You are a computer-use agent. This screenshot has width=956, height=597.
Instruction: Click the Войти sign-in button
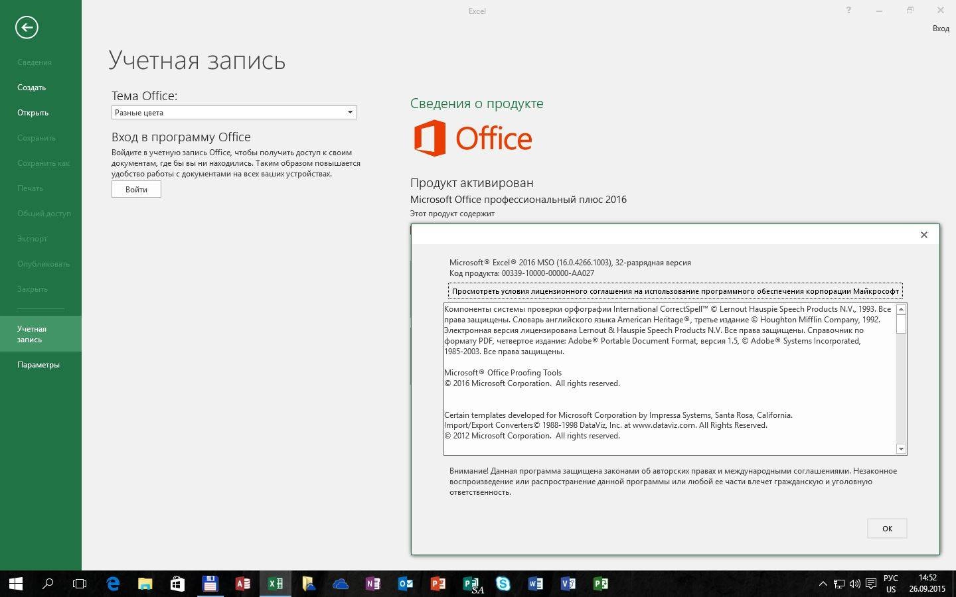point(136,189)
